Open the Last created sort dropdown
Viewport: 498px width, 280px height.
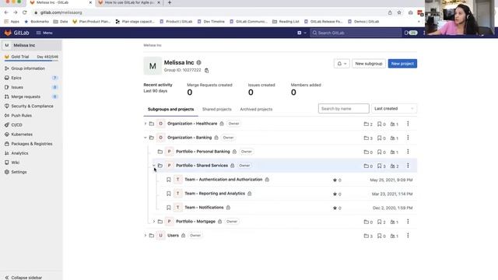point(395,109)
